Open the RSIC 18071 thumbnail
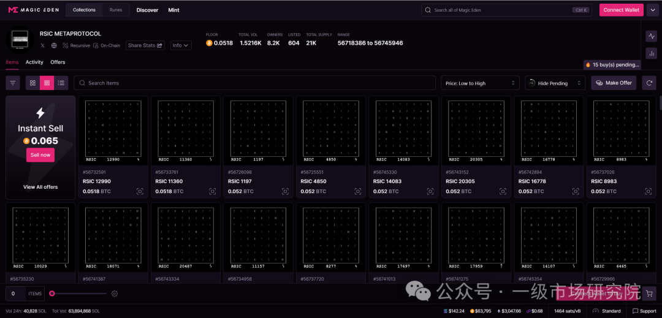 [x=113, y=238]
